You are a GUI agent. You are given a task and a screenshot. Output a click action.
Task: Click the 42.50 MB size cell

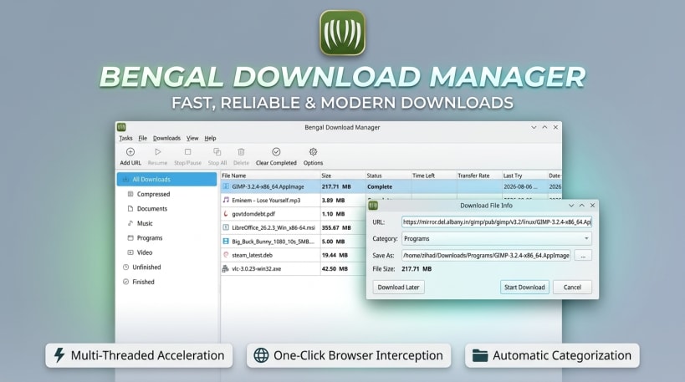pyautogui.click(x=335, y=268)
